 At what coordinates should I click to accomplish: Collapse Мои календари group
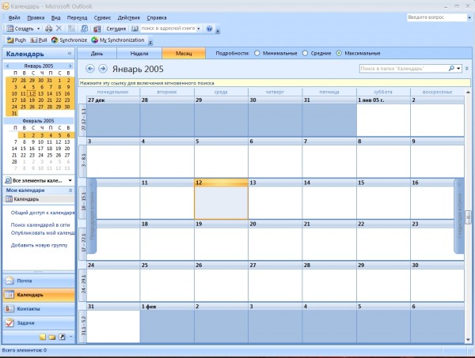coord(70,190)
